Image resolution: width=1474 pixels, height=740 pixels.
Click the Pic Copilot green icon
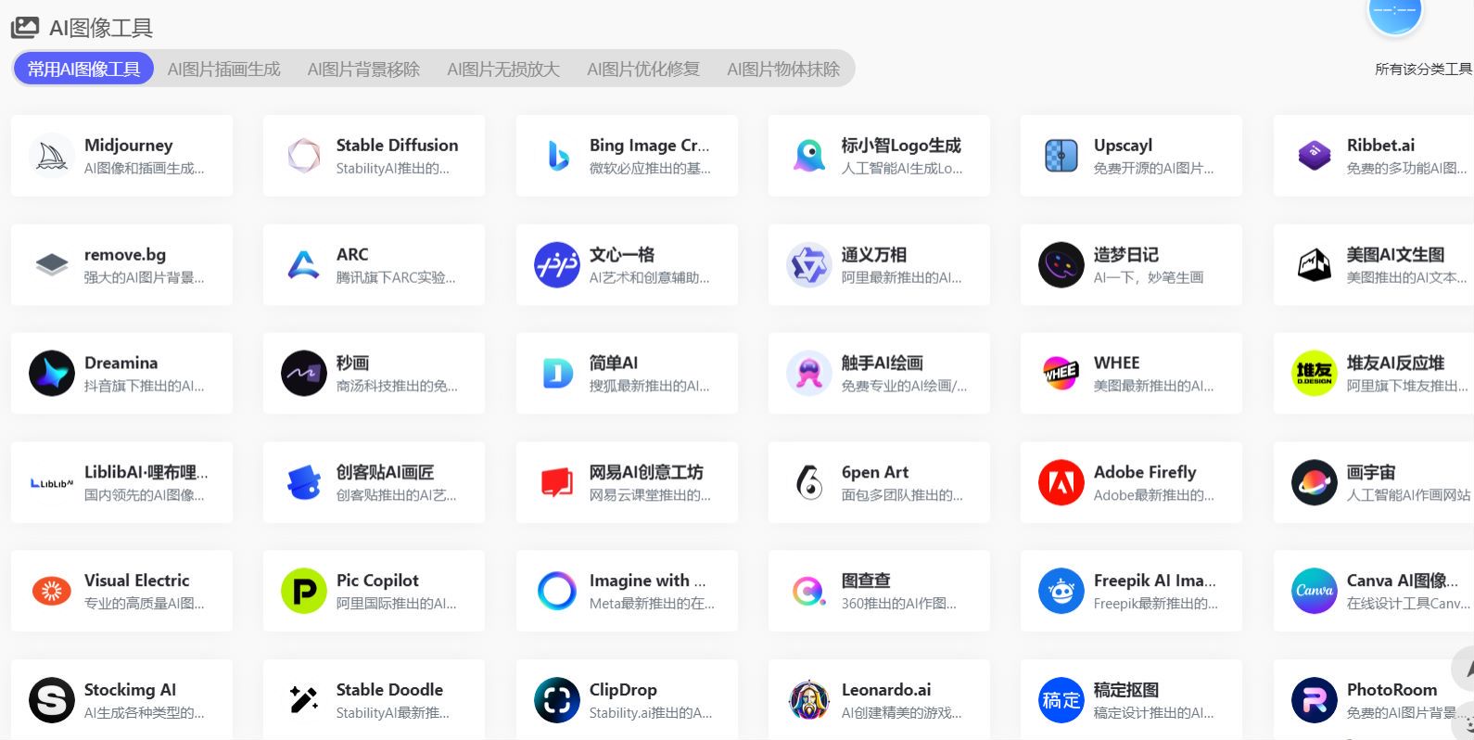pos(304,592)
